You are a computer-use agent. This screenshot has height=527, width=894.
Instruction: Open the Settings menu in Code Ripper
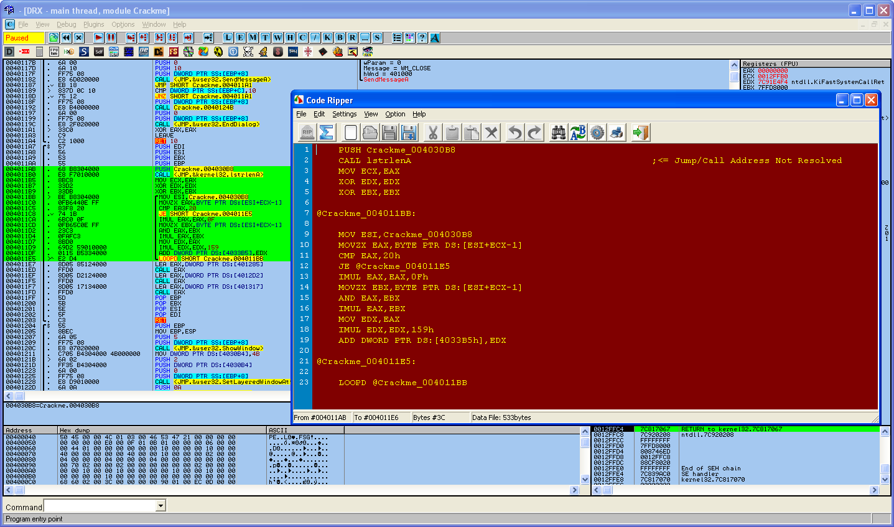click(x=344, y=114)
